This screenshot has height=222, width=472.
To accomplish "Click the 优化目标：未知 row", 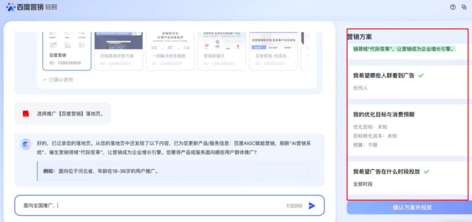I will pyautogui.click(x=370, y=127).
